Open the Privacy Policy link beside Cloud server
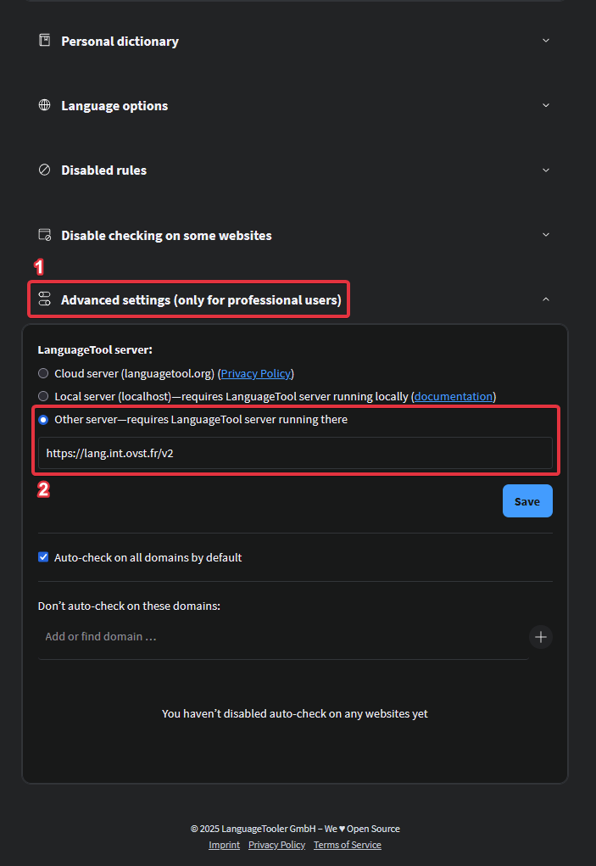Screen dimensions: 596x866 pyautogui.click(x=256, y=373)
